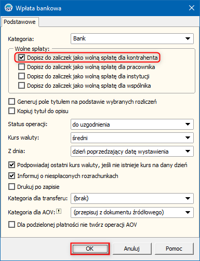Image resolution: width=200 pixels, height=261 pixels.
Task: Click the GT app icon in title bar
Action: click(8, 8)
